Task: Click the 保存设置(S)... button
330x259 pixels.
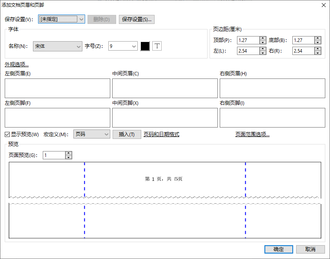Action: coord(137,19)
